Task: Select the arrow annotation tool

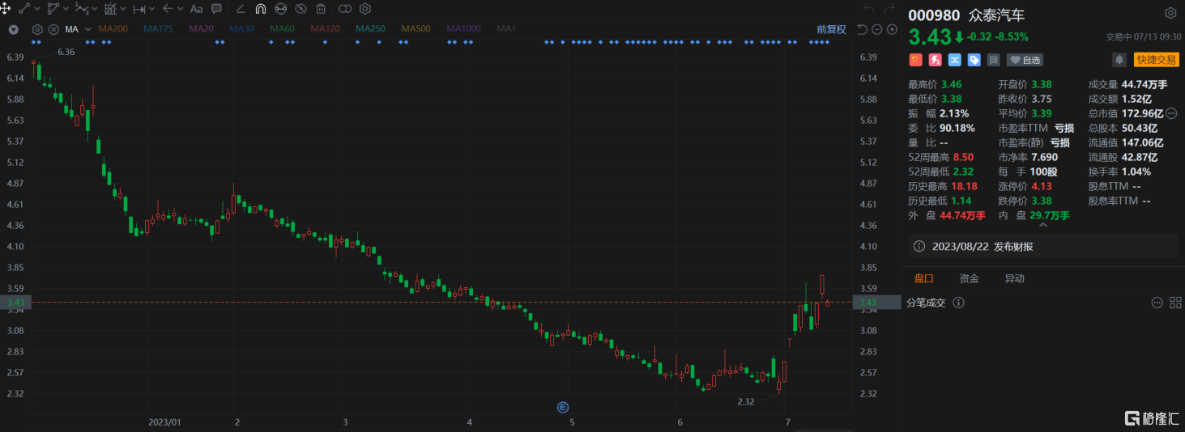Action: pos(168,9)
